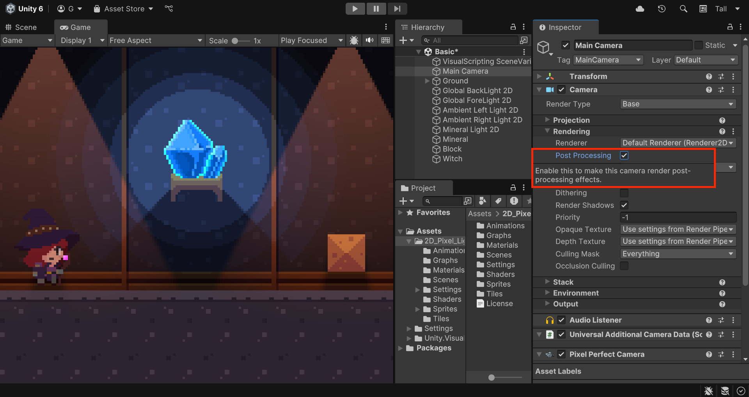Screen dimensions: 749x397
Task: Open the Asset Store menu
Action: 124,9
